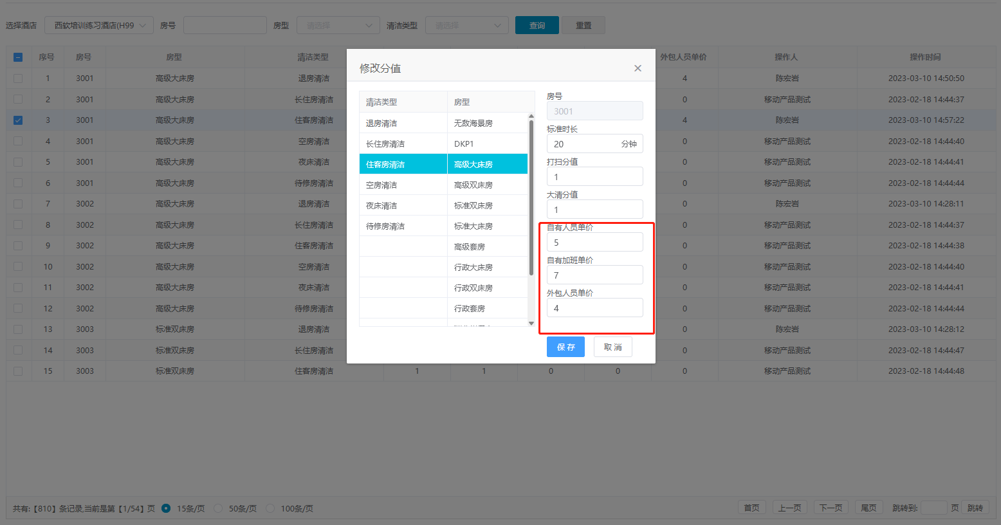
Task: Click the 自有加班单价 input field
Action: coord(594,275)
